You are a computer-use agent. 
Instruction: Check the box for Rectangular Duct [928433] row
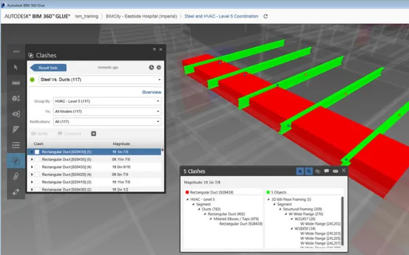point(37,167)
